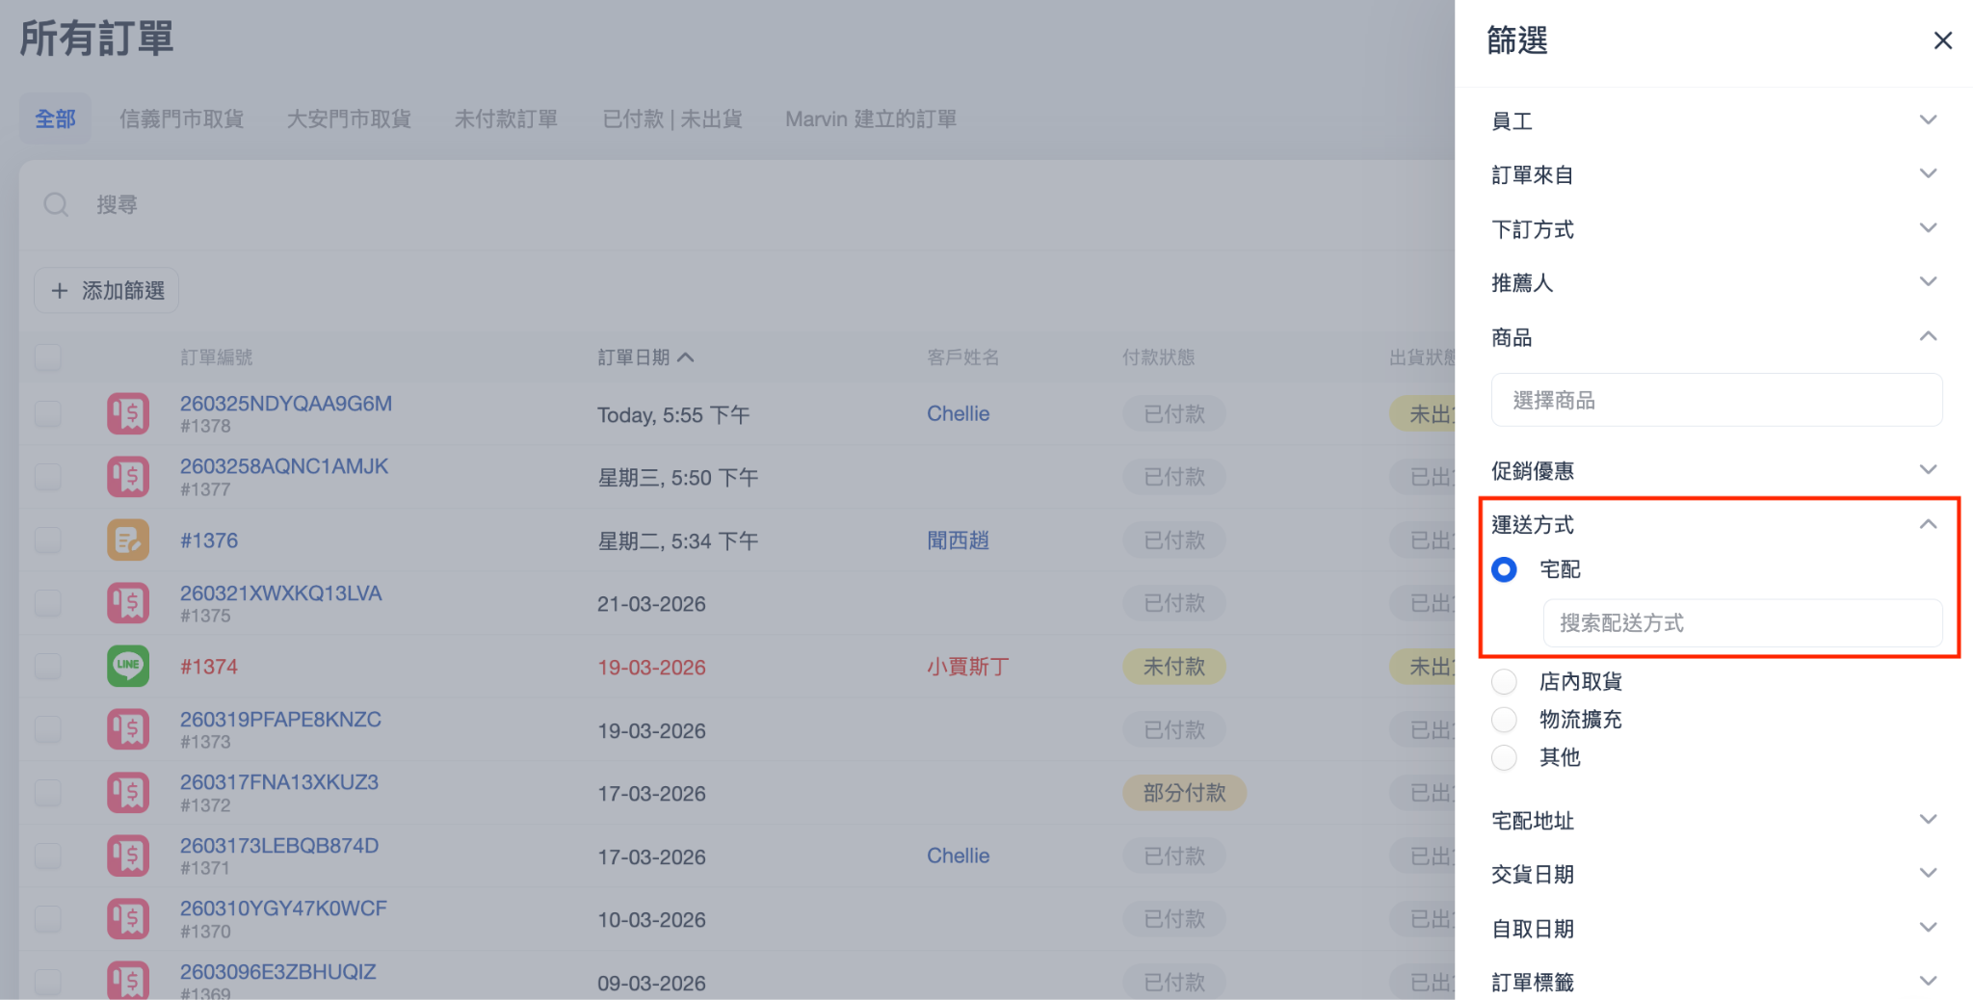The height and width of the screenshot is (1000, 1973).
Task: Expand the 促銷優惠 filter section
Action: [x=1927, y=470]
